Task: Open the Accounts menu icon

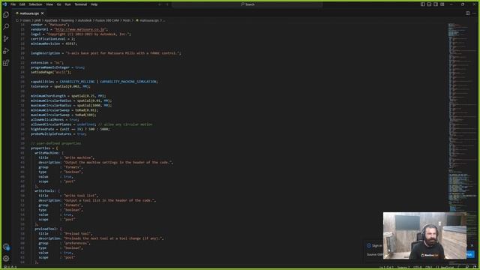Action: [6, 247]
